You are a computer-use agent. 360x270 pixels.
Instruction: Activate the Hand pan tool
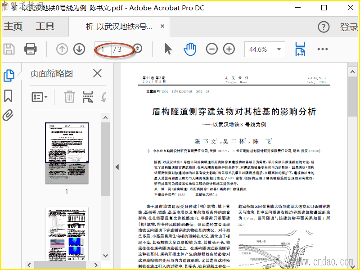point(190,49)
